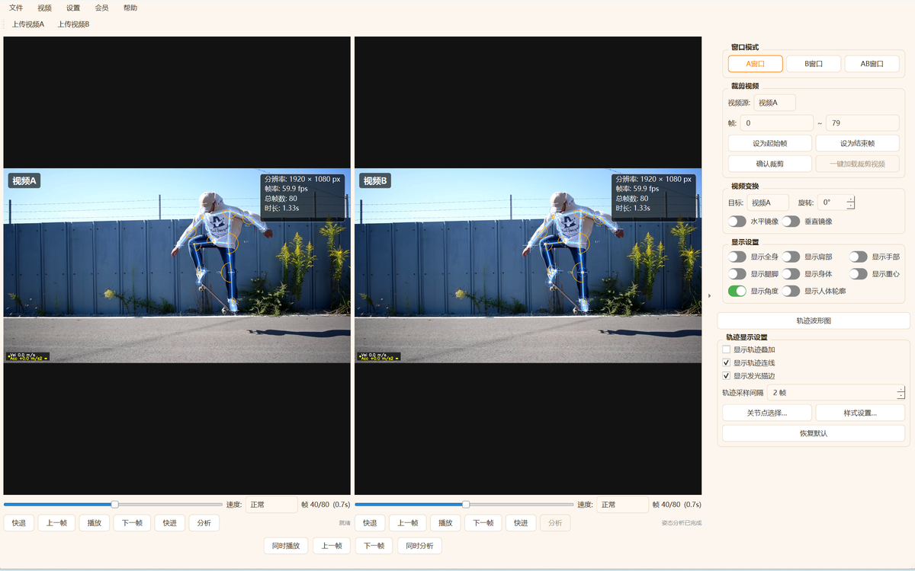The height and width of the screenshot is (571, 915).
Task: Click 播放 under video B
Action: click(445, 523)
